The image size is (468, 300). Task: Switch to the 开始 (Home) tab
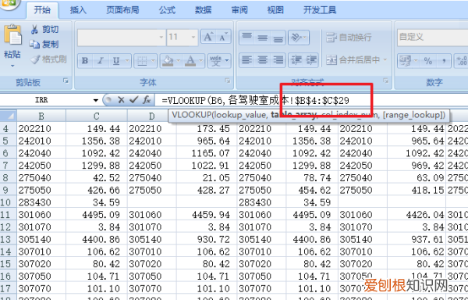coord(42,10)
